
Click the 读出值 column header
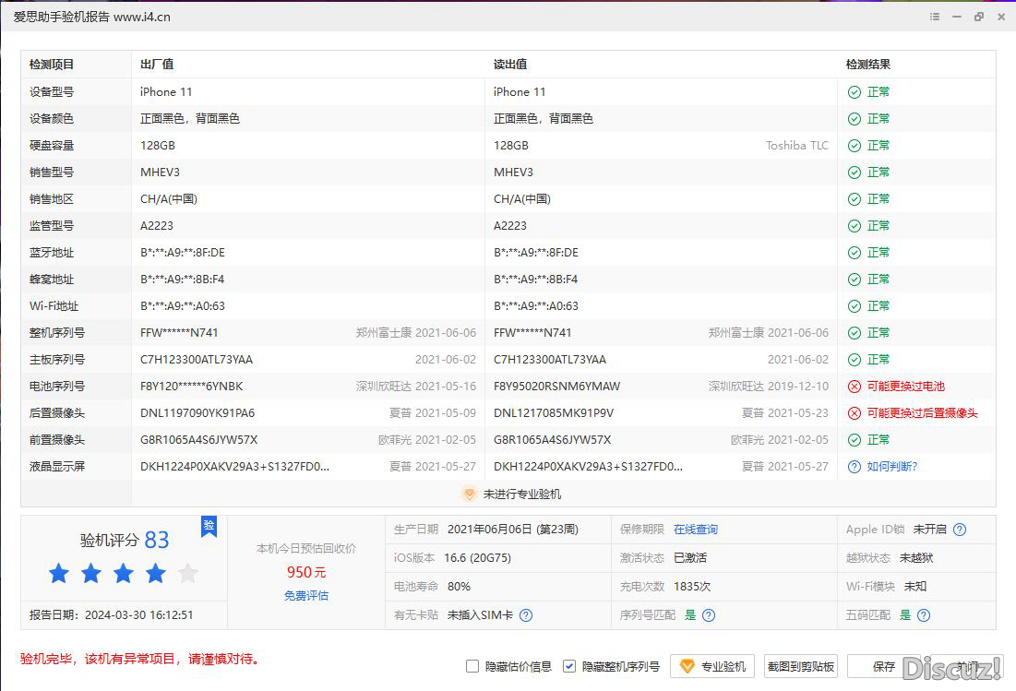[x=510, y=65]
